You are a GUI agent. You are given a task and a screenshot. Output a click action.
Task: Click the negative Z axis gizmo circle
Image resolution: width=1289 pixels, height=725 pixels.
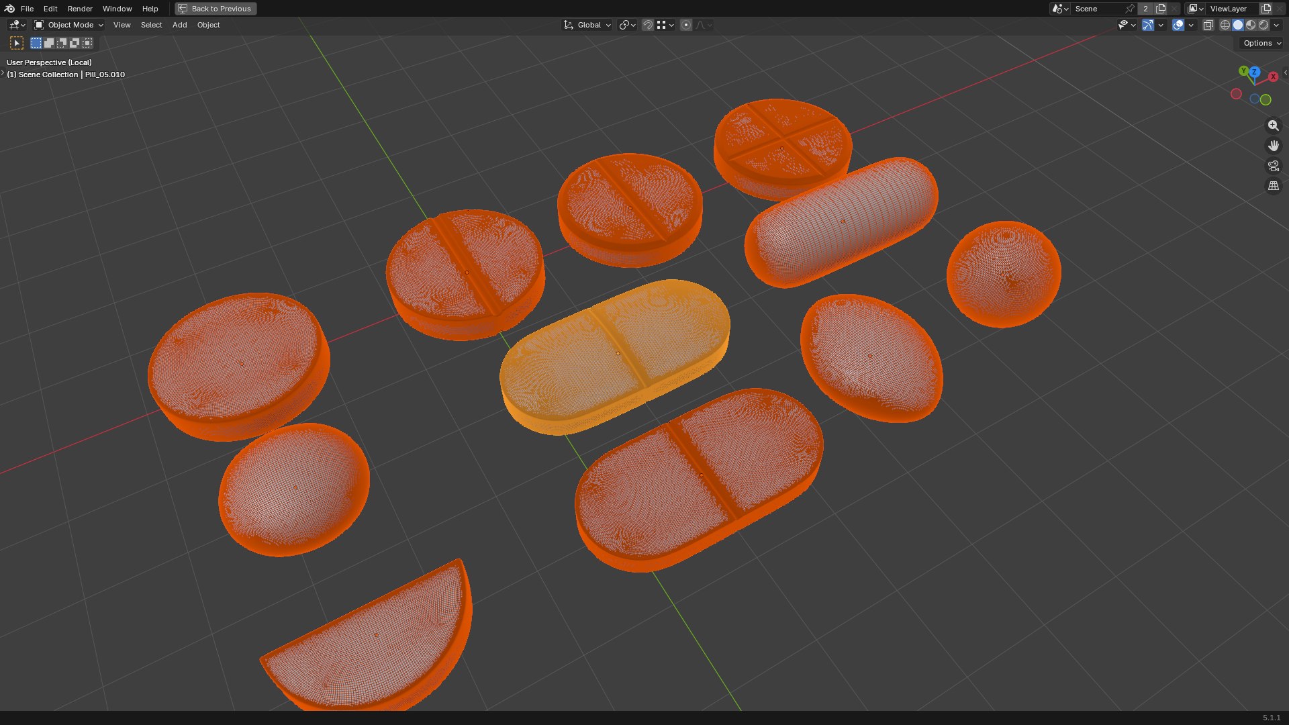point(1254,99)
